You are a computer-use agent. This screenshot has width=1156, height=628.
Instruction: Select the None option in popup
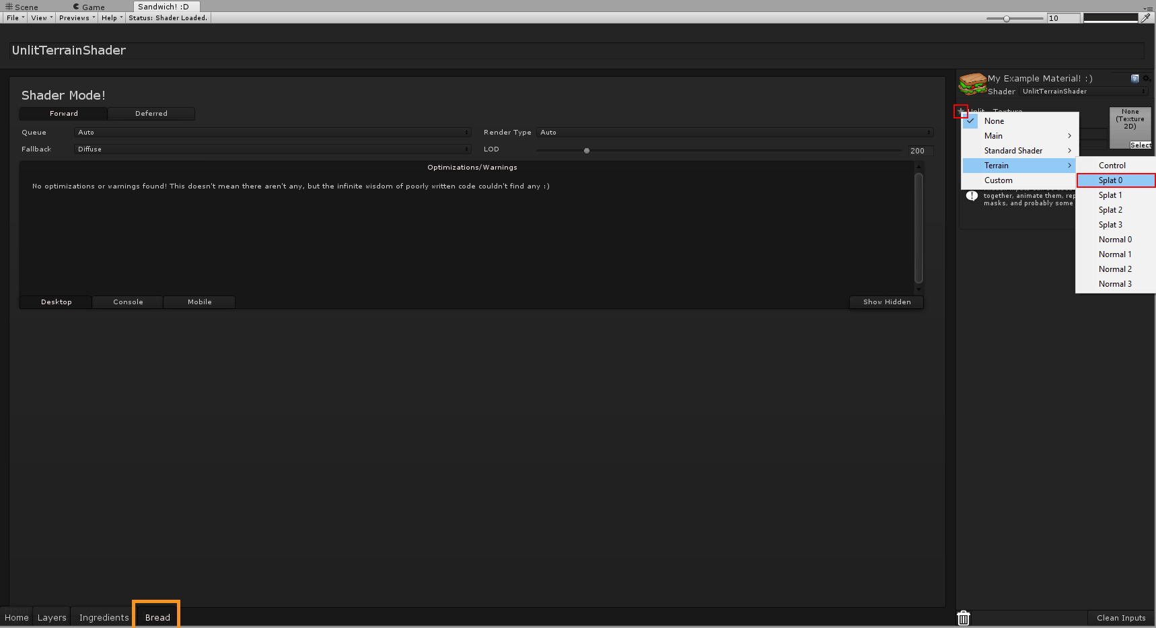[1019, 121]
